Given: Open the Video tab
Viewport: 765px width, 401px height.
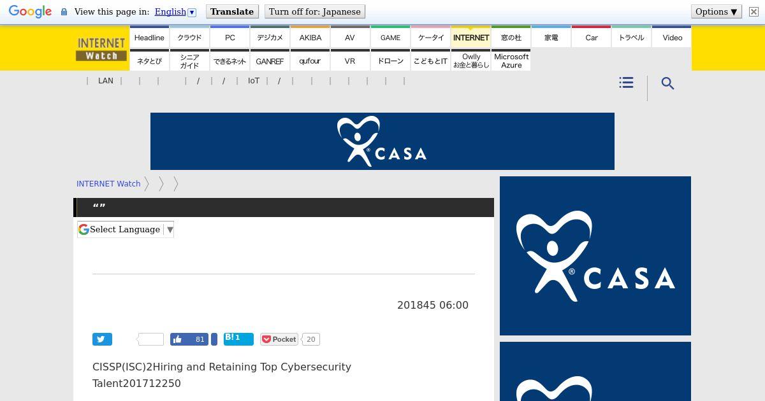Looking at the screenshot, I should [x=672, y=37].
